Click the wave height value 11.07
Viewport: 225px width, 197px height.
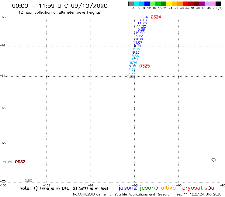click(138, 42)
